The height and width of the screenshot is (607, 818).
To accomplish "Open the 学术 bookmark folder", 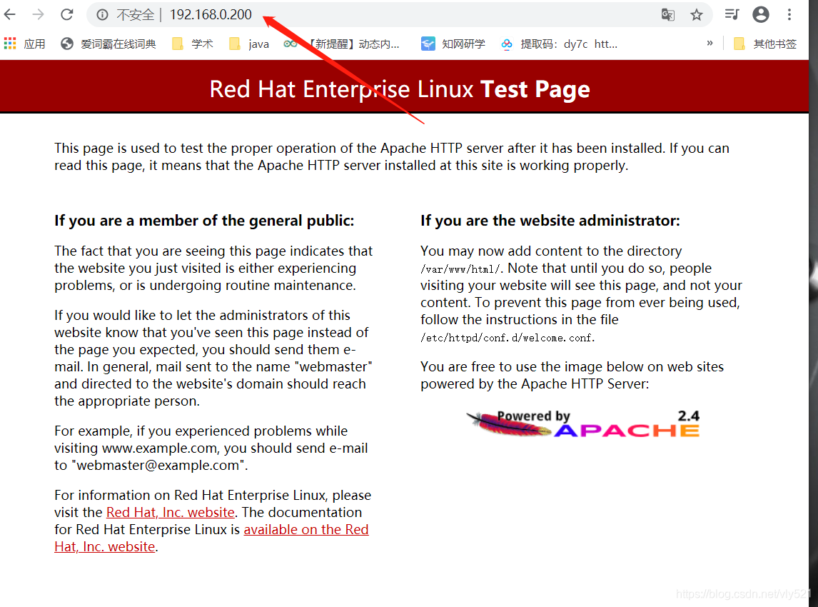I will (193, 44).
